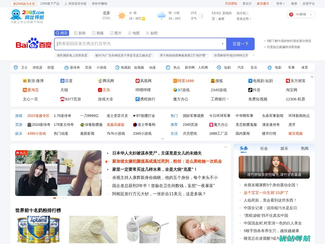The image size is (325, 244).
Task: Click the 百度一下 search button
Action: [240, 44]
